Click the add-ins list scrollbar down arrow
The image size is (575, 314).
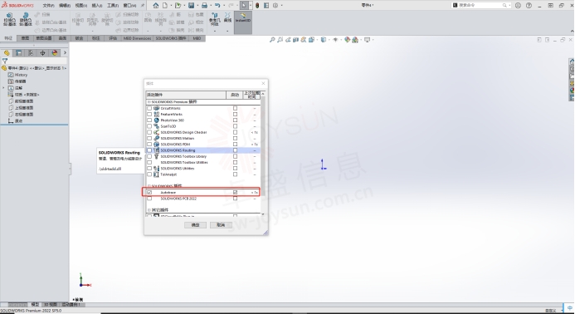pyautogui.click(x=262, y=213)
